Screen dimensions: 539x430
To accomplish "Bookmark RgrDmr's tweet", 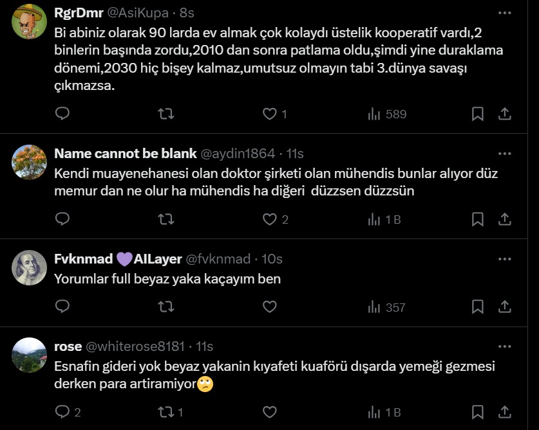I will pos(477,114).
